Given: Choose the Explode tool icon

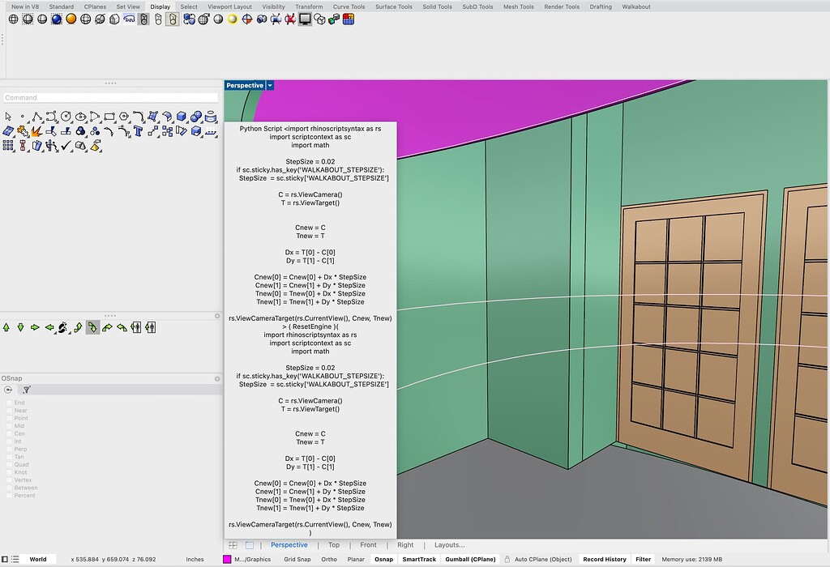Looking at the screenshot, I should point(37,131).
